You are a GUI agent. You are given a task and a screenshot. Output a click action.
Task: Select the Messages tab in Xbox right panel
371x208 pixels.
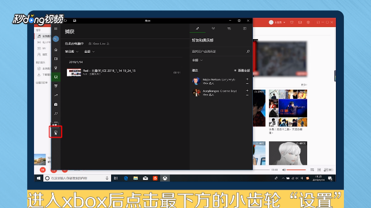pyautogui.click(x=229, y=29)
